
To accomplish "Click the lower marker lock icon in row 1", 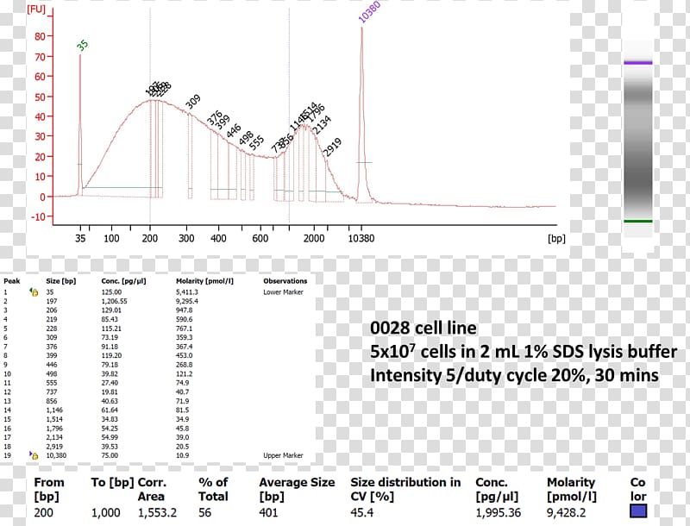I will coord(34,292).
